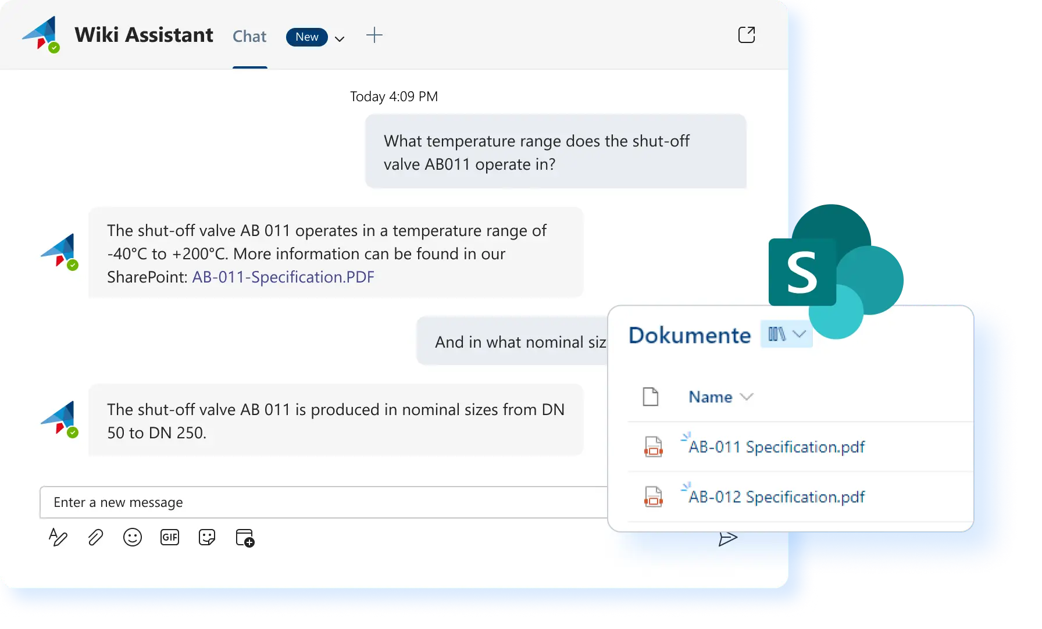The width and height of the screenshot is (1042, 629).
Task: Open the emoji picker smiley icon
Action: pos(133,537)
